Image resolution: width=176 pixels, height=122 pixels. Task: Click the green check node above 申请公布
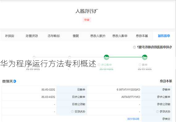pos(106,57)
